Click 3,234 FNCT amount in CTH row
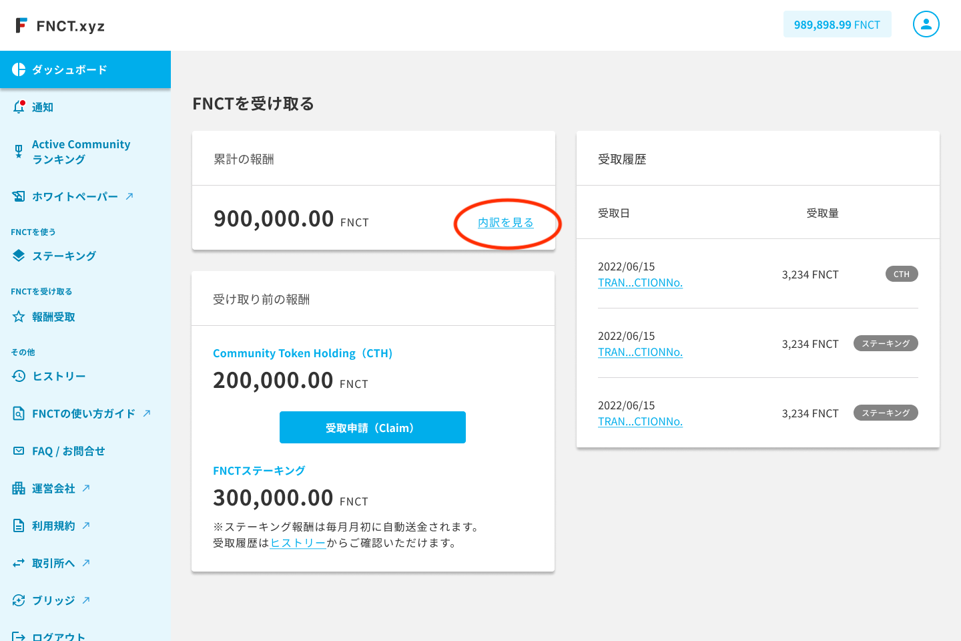Image resolution: width=961 pixels, height=641 pixels. tap(810, 274)
